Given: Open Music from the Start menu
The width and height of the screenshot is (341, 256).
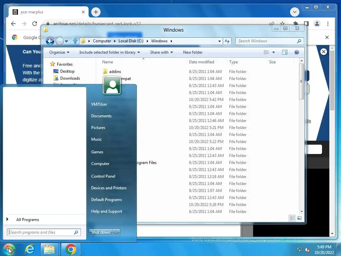Looking at the screenshot, I should [96, 139].
